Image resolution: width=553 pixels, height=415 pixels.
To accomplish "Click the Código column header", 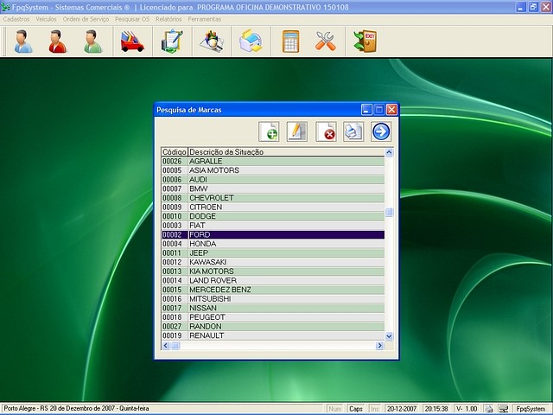I will coord(175,152).
